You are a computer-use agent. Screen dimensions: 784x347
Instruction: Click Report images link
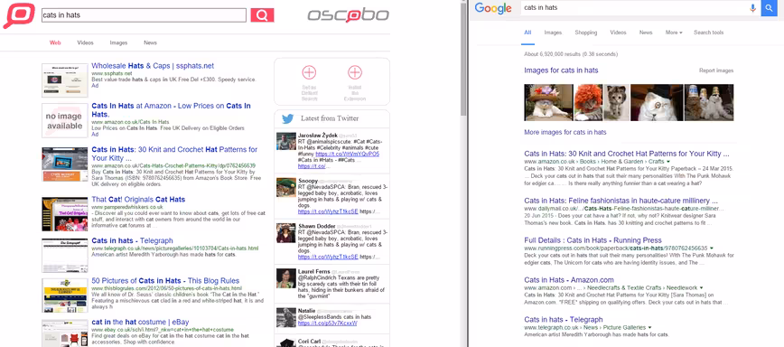click(x=716, y=70)
